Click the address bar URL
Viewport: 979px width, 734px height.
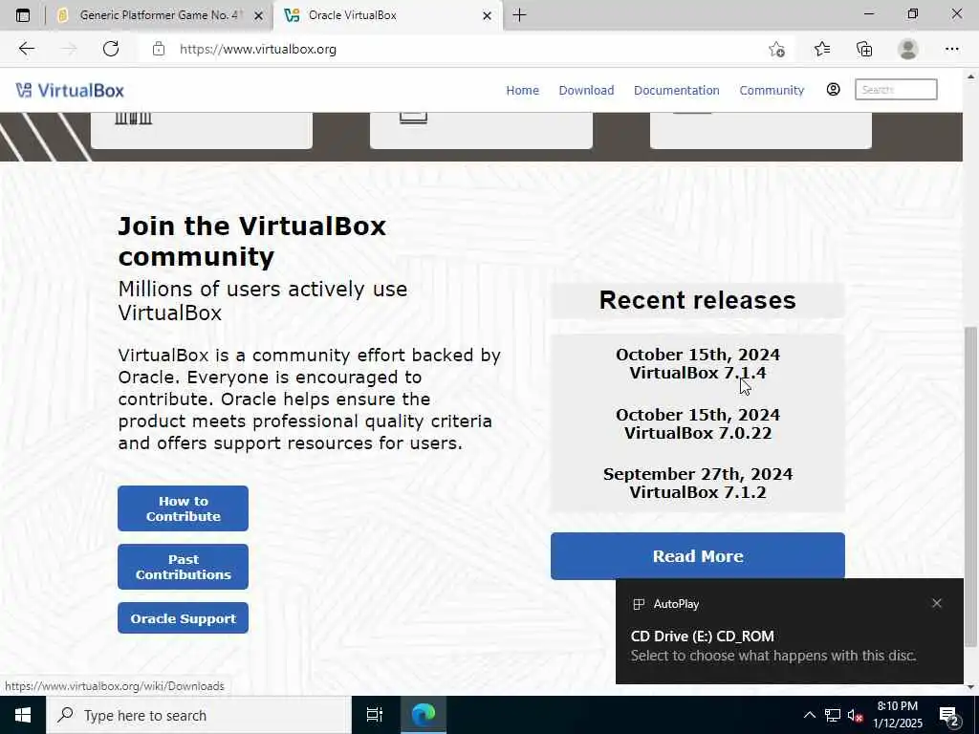[x=258, y=49]
